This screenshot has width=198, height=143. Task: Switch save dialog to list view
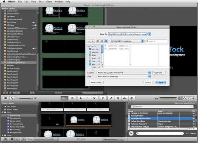[x=102, y=41]
